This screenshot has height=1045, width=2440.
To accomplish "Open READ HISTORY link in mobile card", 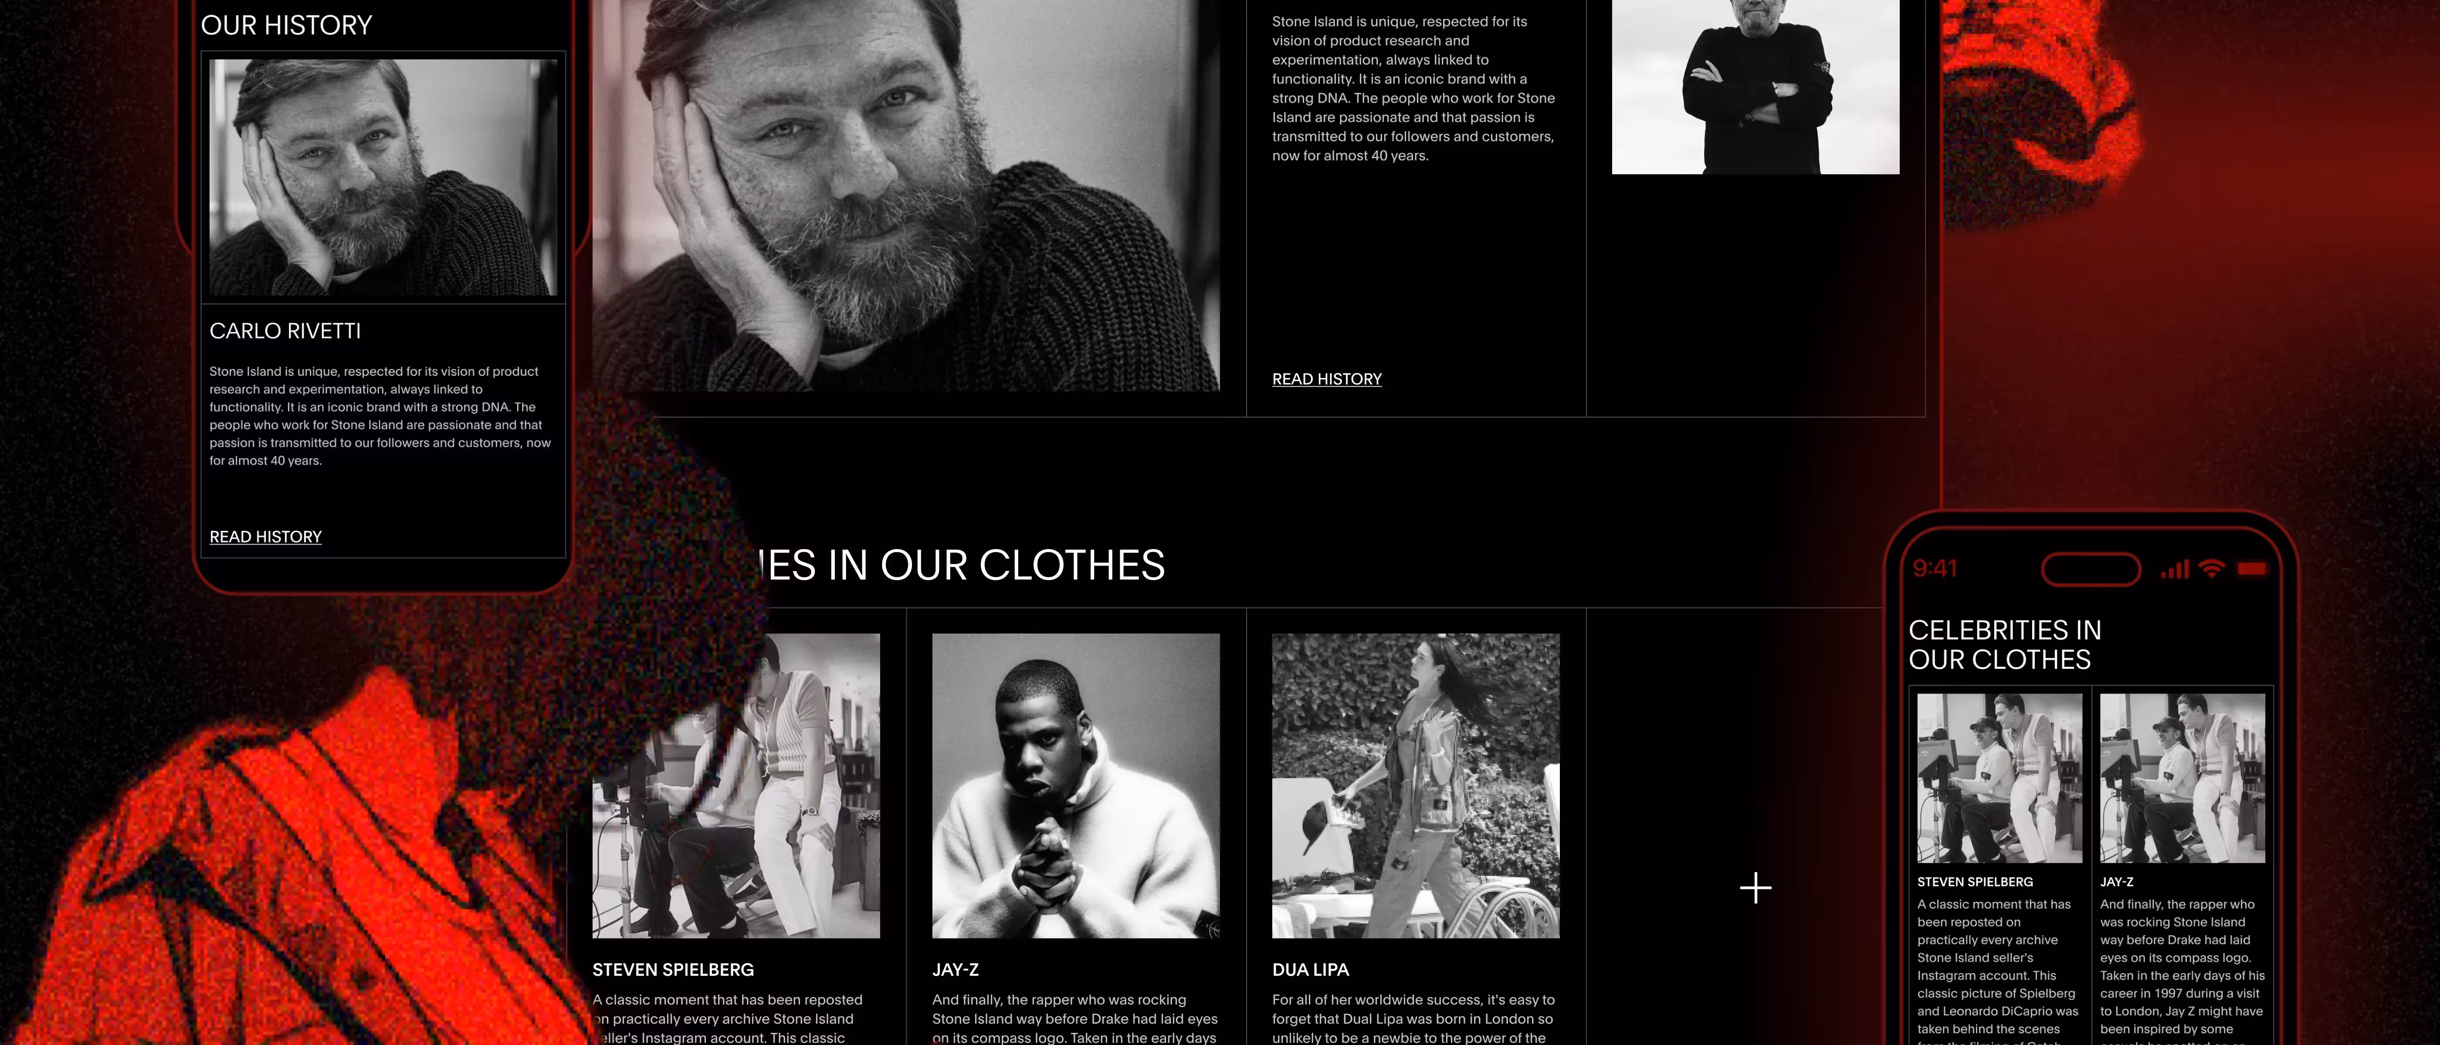I will tap(265, 537).
